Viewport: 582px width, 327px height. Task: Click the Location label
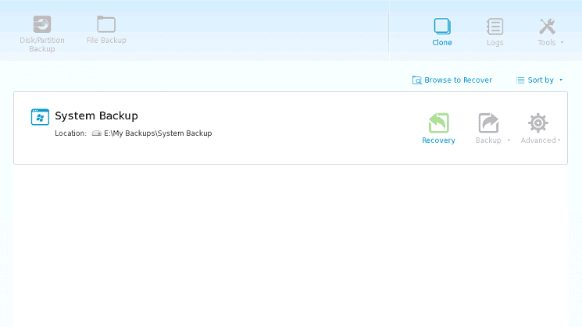click(x=70, y=133)
